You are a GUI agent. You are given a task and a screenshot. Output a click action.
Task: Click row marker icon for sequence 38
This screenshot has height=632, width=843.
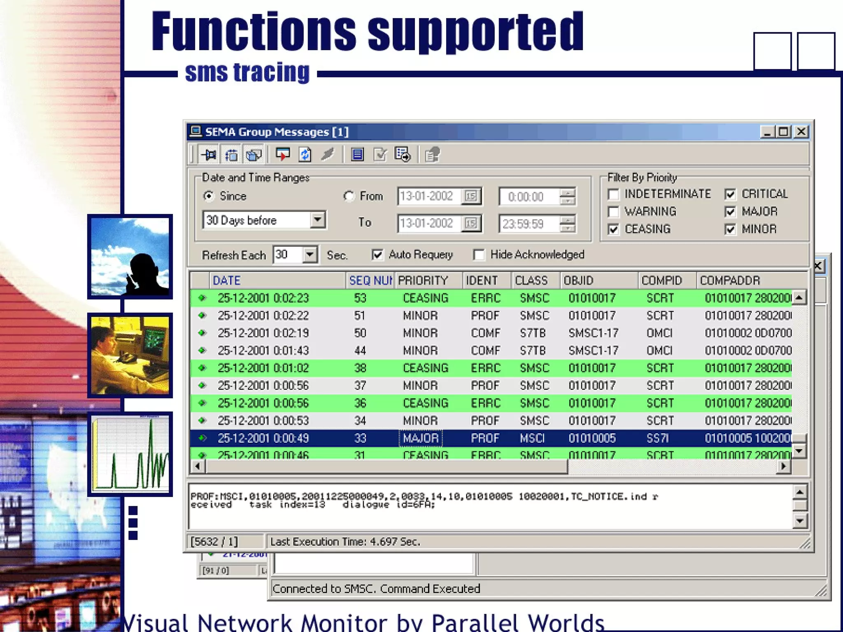[x=202, y=368]
